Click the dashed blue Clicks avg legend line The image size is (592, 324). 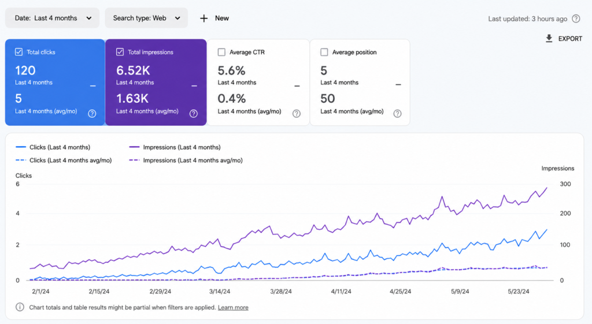tap(21, 161)
